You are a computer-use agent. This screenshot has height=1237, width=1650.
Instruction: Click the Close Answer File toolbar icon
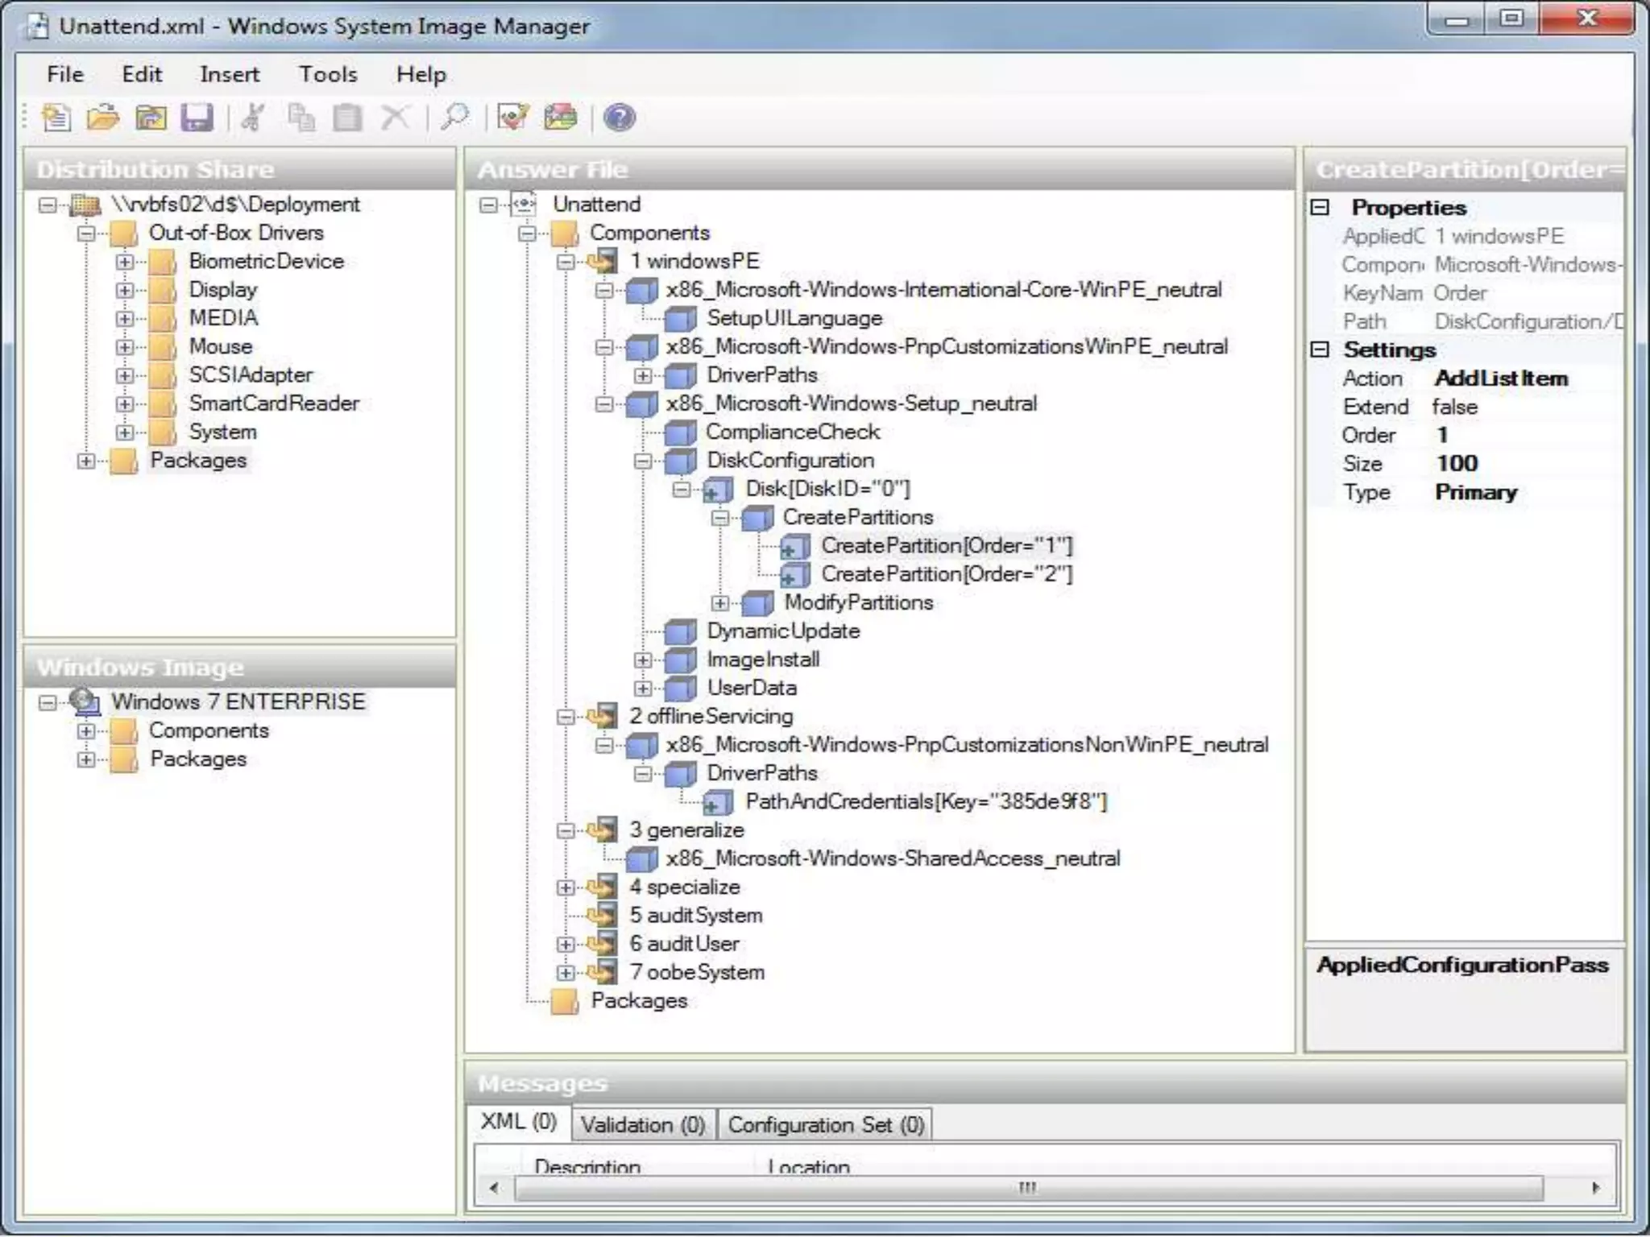[x=151, y=118]
